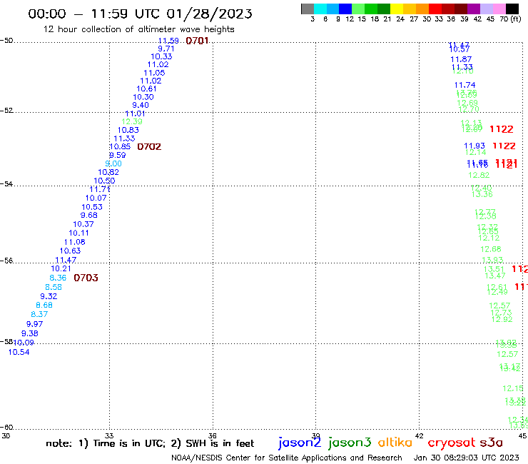The height and width of the screenshot is (464, 528).
Task: Click the wave height value '9.40'
Action: (141, 105)
